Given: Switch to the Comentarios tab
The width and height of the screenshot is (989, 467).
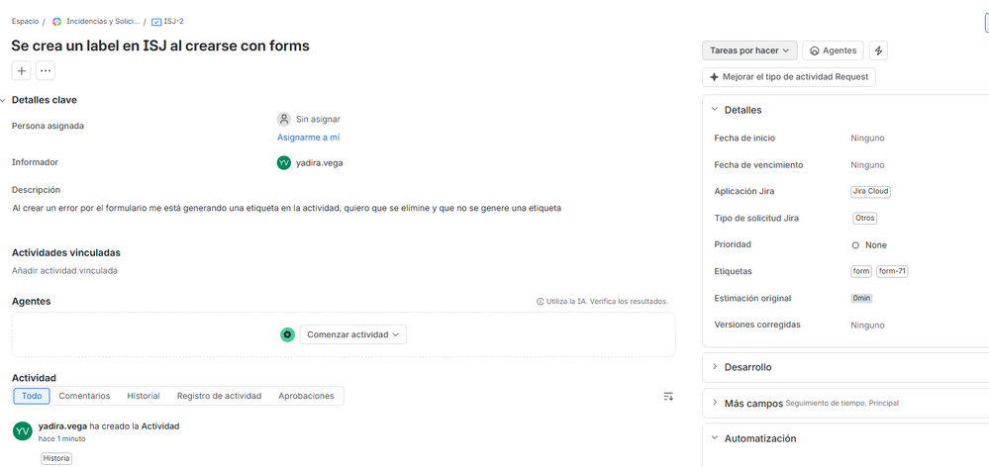Looking at the screenshot, I should [x=84, y=396].
